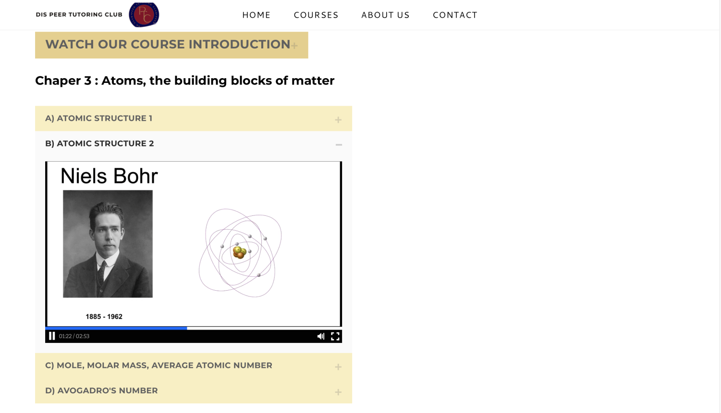The width and height of the screenshot is (721, 413).
Task: Click the PTC club logo emblem
Action: click(144, 15)
